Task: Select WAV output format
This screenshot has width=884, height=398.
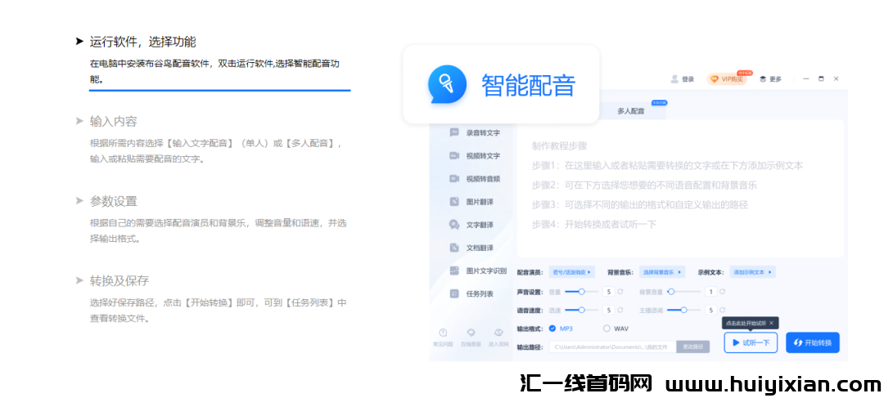Action: 616,329
